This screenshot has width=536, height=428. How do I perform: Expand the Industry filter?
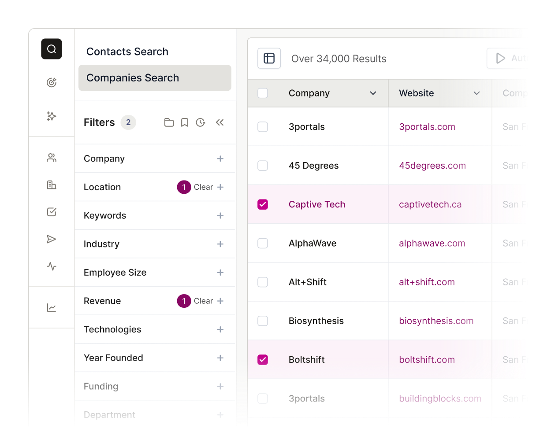220,244
